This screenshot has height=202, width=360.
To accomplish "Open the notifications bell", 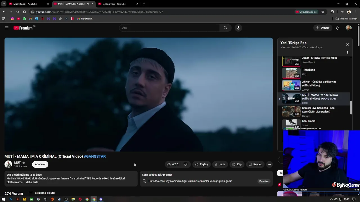I will pos(338,28).
